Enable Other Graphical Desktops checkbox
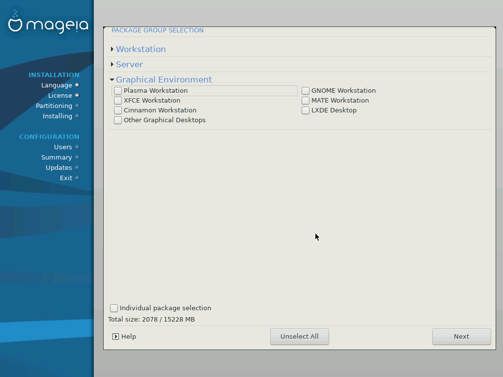 coord(118,120)
